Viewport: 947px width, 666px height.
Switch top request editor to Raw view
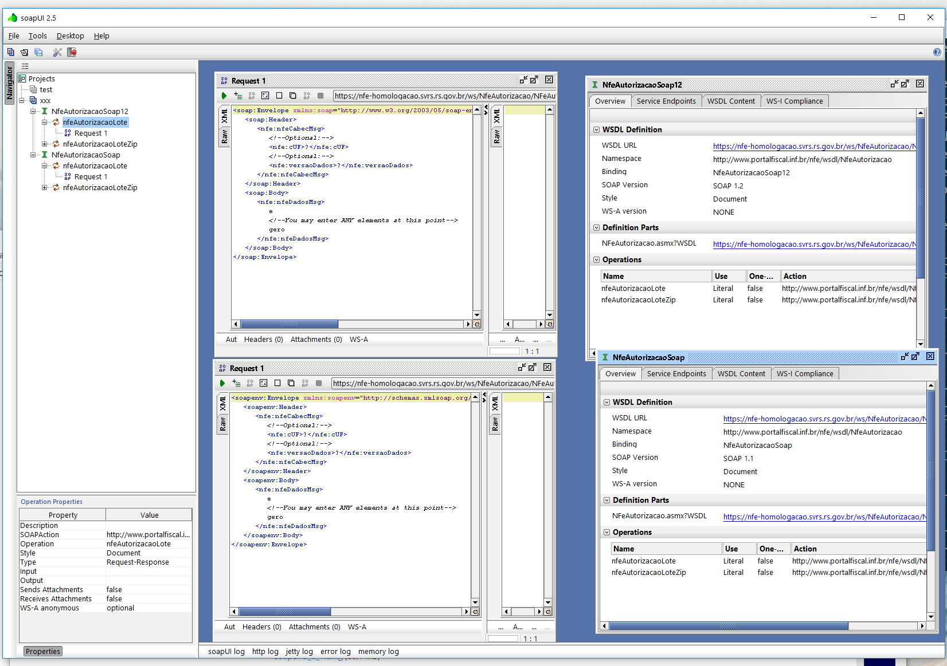click(x=224, y=136)
